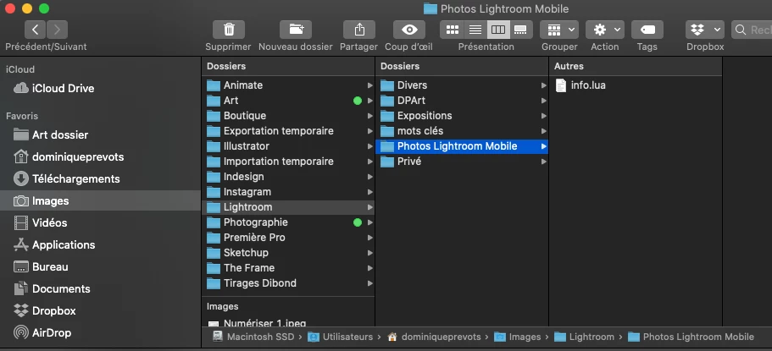Select Photos Lightroom Mobile folder row

pos(462,146)
